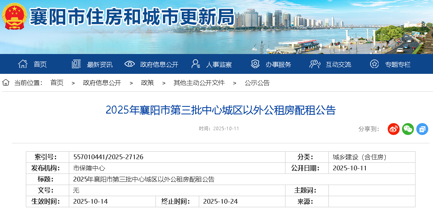Click the home icon in navigation bar
This screenshot has width=433, height=214.
(23, 64)
